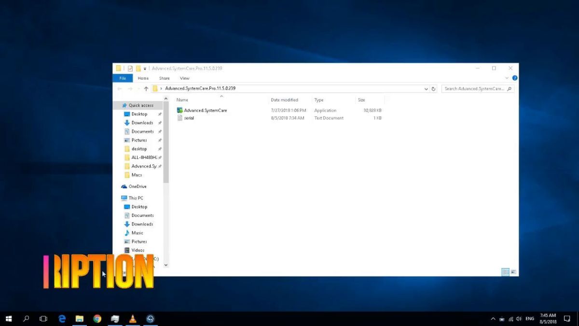Open Task View on the taskbar
Screen dimensions: 579x326
[x=43, y=319]
